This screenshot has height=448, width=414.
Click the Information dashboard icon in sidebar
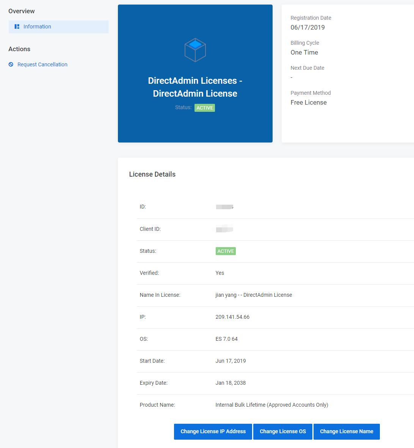tap(17, 27)
